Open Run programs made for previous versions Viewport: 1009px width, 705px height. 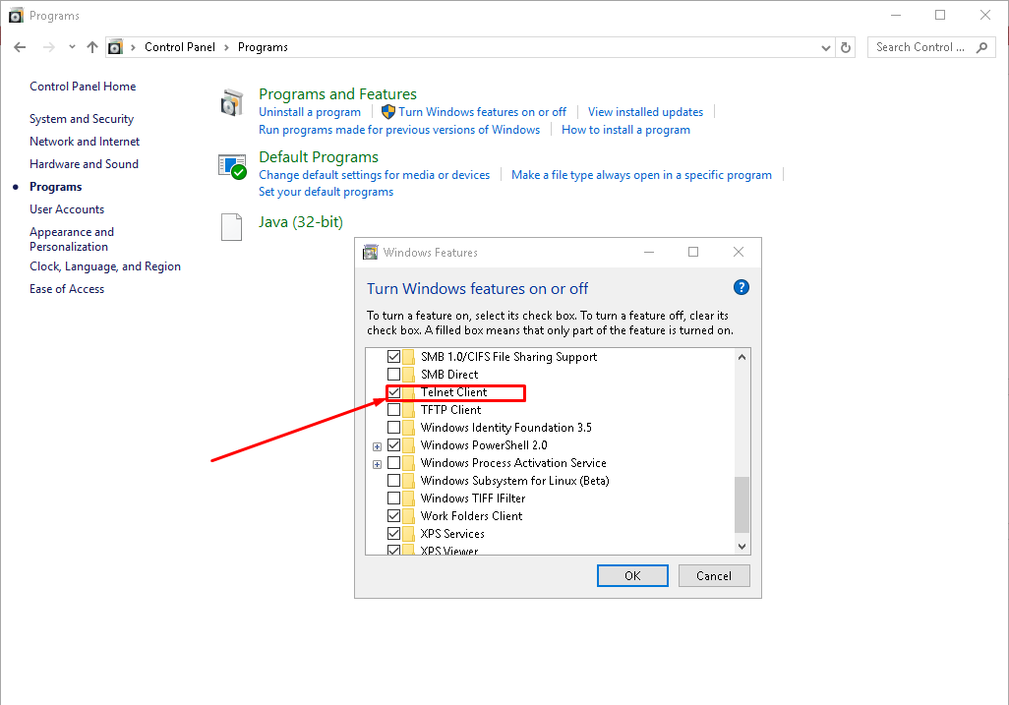(x=399, y=130)
